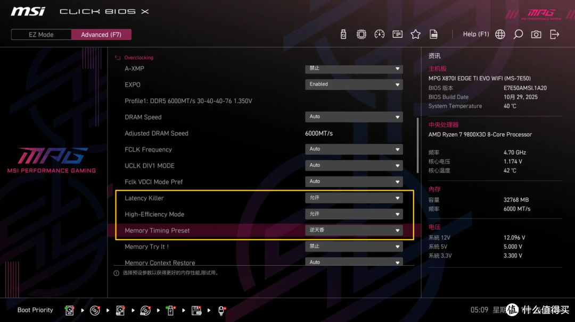This screenshot has height=322, width=575.
Task: Select the first hard disk boot device icon
Action: (69, 310)
